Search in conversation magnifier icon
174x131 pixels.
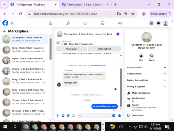152,56
